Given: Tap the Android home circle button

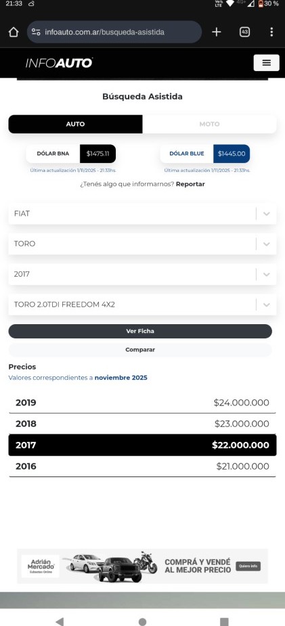Looking at the screenshot, I should click(x=142, y=621).
